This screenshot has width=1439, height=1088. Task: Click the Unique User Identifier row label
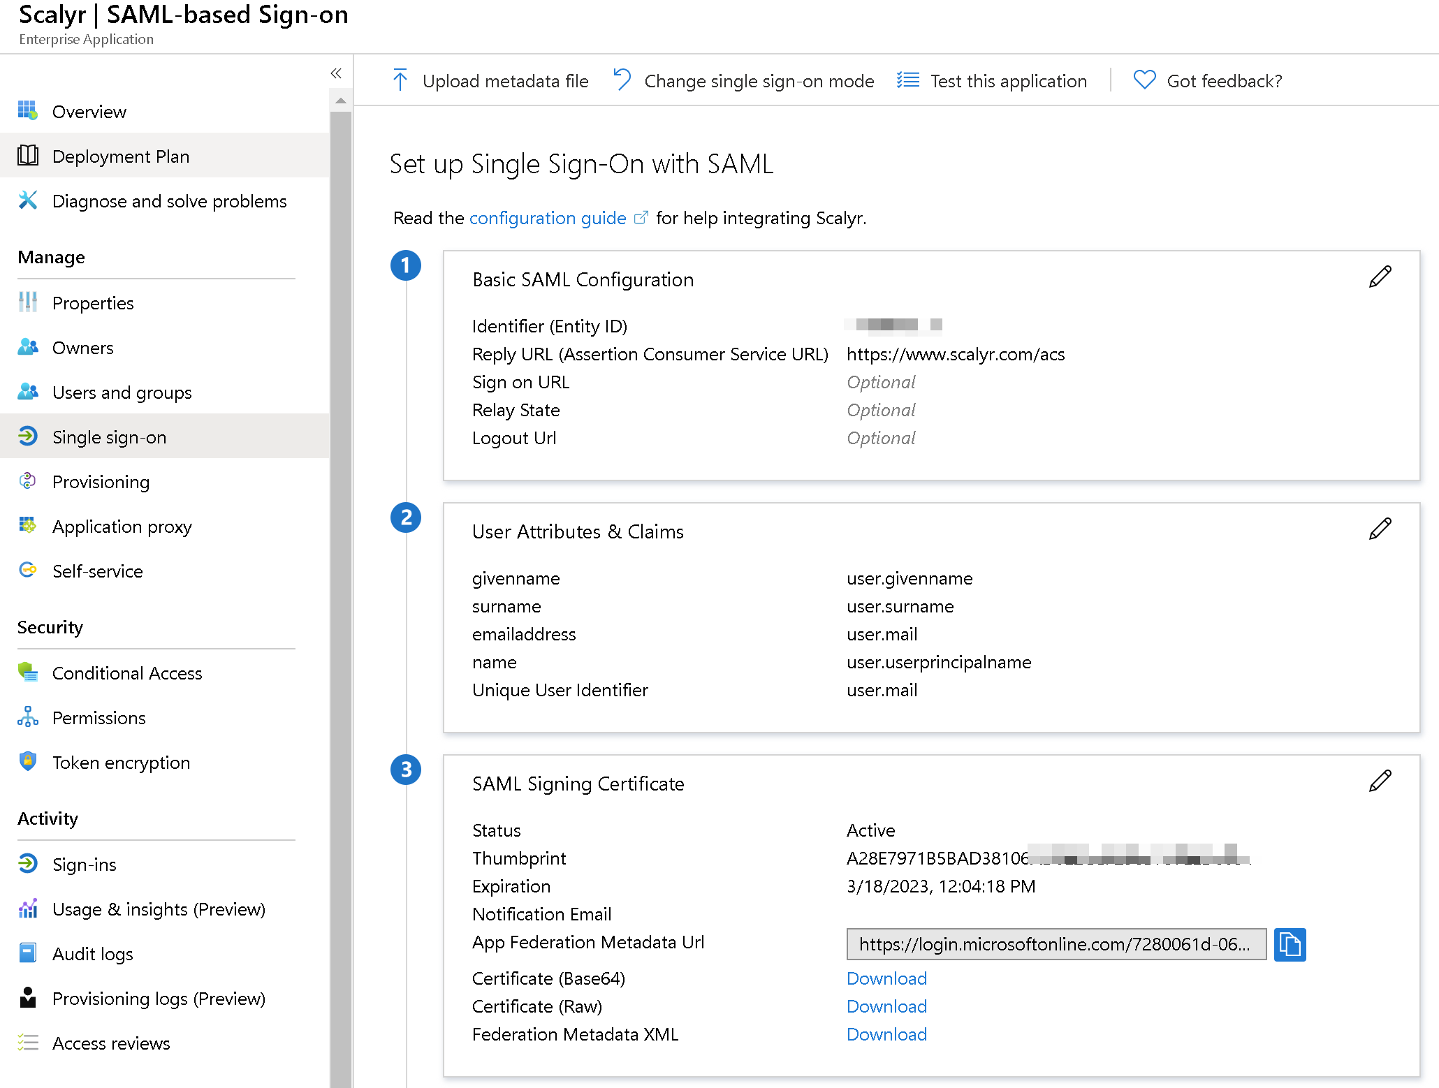pos(560,690)
